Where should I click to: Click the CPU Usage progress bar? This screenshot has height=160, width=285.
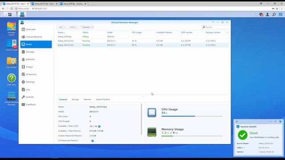[192, 116]
